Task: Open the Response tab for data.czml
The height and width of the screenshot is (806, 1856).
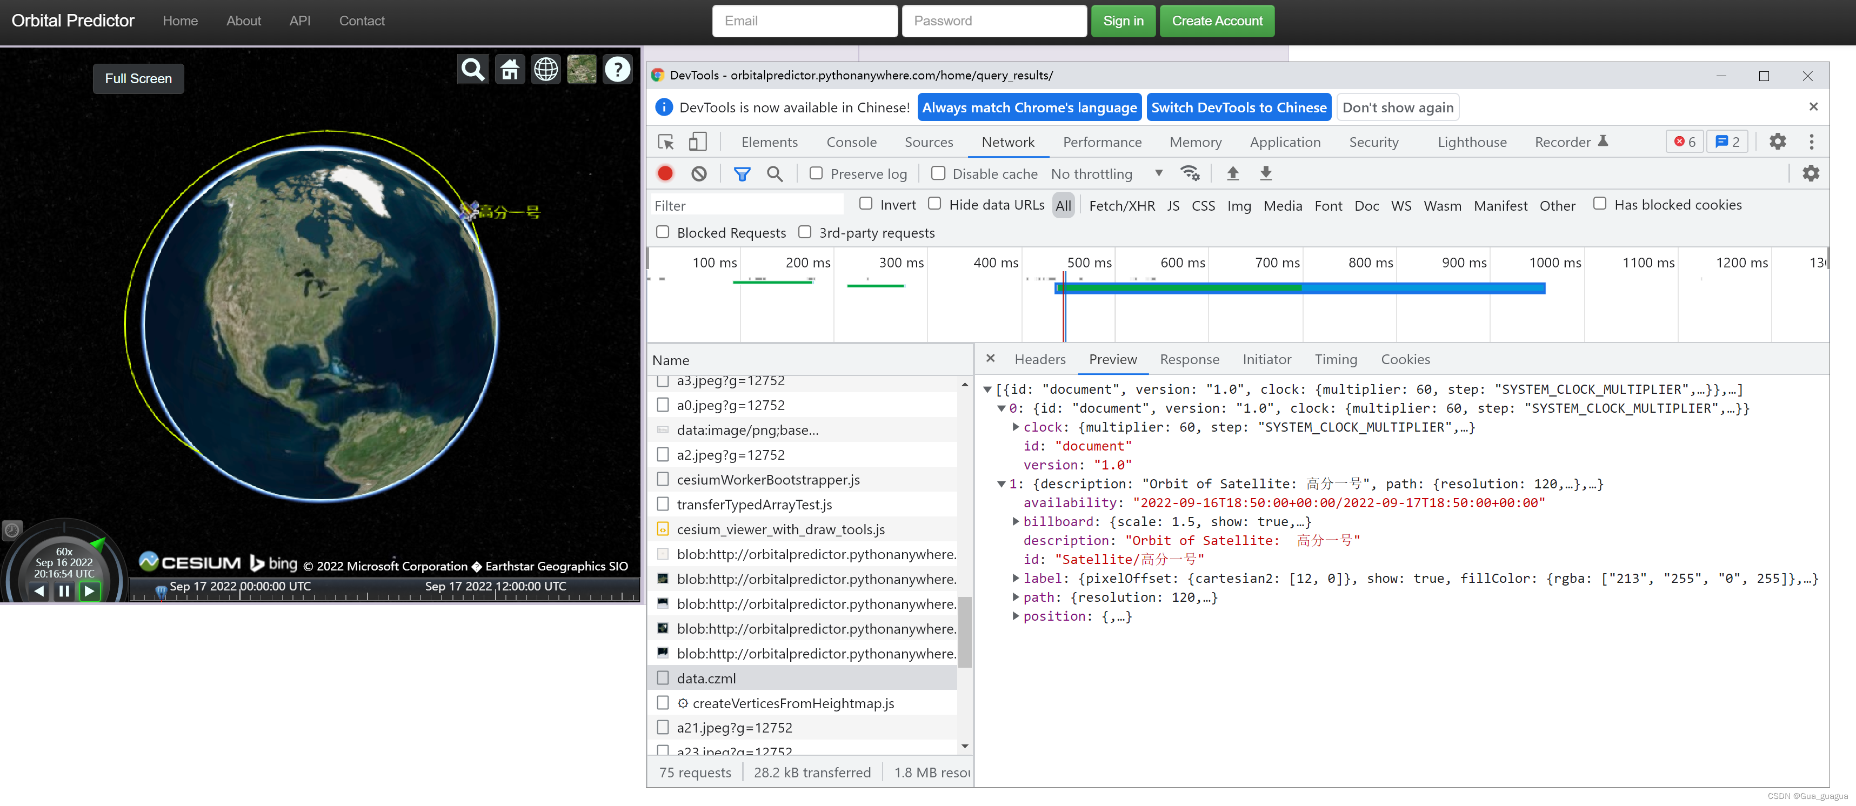Action: click(x=1189, y=359)
